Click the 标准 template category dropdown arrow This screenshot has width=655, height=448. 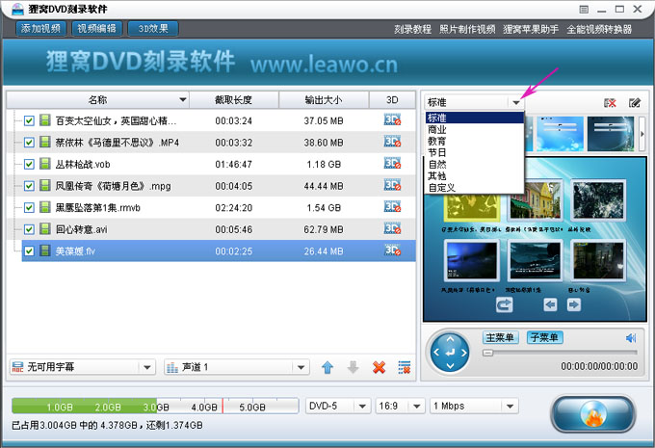pyautogui.click(x=516, y=102)
